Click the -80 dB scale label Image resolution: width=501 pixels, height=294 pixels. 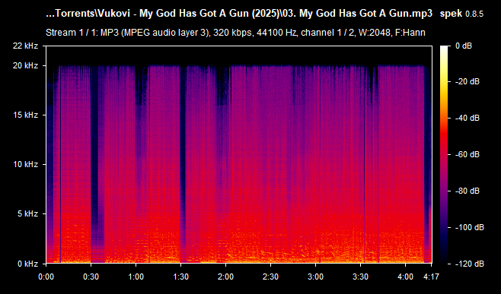[467, 191]
